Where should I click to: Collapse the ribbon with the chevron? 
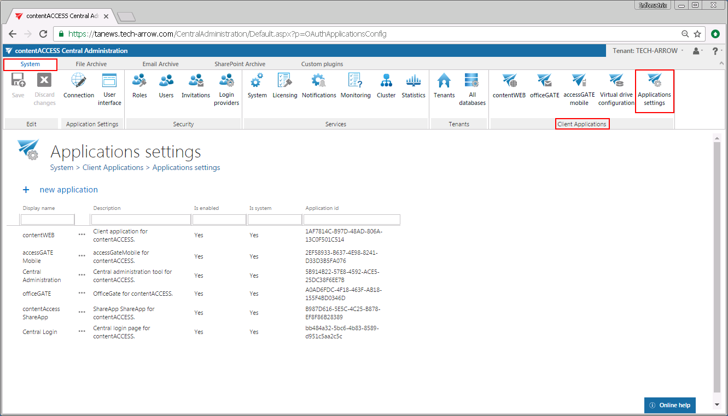point(721,64)
